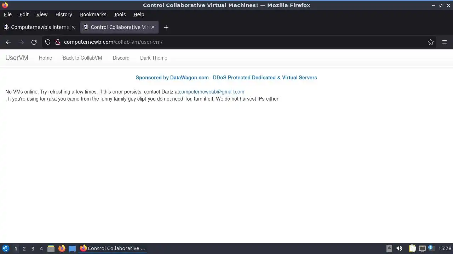Open the File menu
The height and width of the screenshot is (254, 453).
7,14
